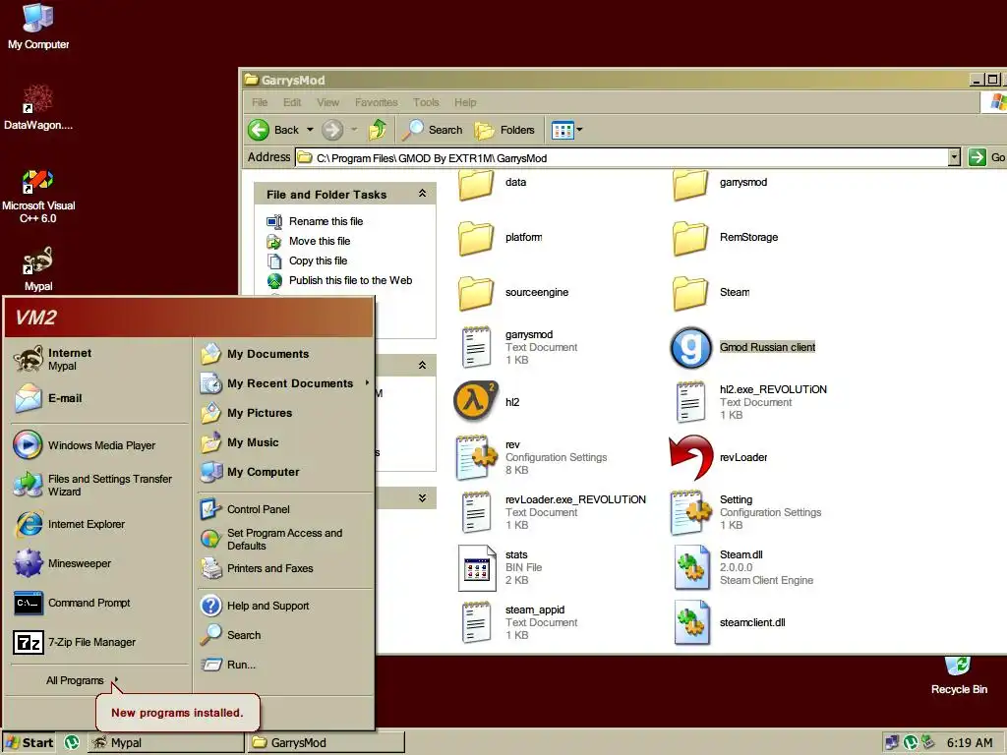Click Move this file task link
1007x755 pixels.
tap(320, 242)
